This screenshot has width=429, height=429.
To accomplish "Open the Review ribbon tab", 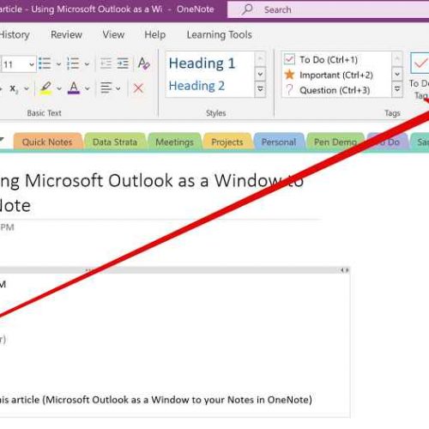I will click(x=66, y=34).
